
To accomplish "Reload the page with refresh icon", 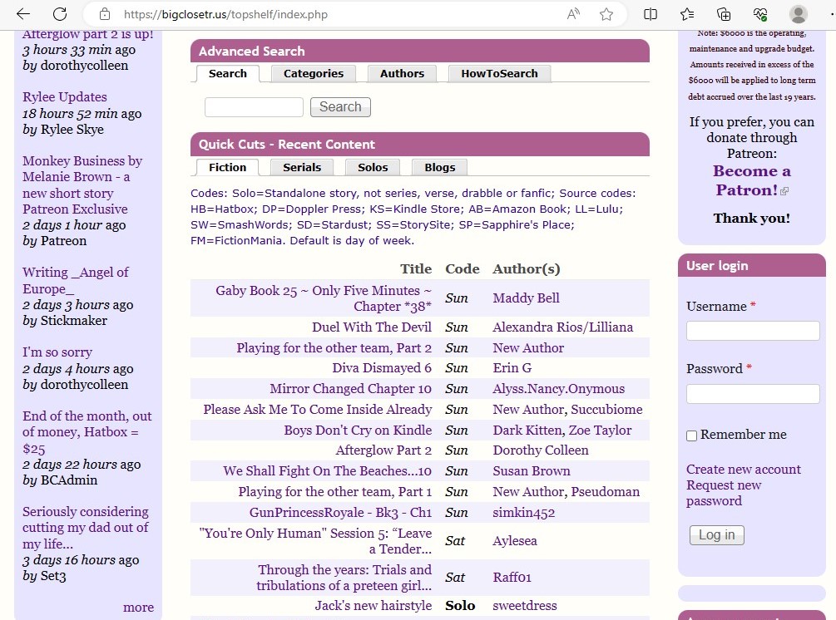I will [60, 14].
